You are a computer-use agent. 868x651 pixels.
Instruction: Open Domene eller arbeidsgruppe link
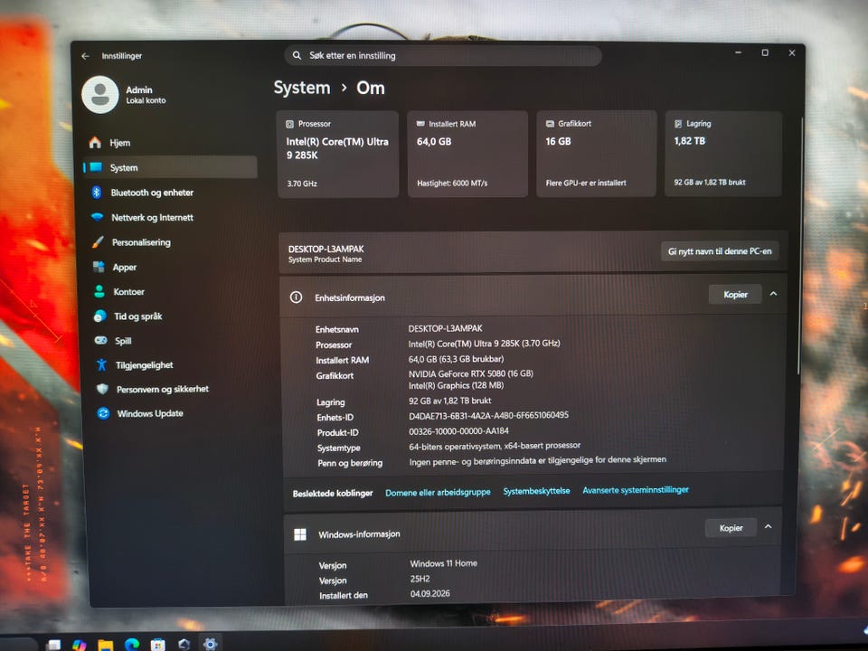438,492
